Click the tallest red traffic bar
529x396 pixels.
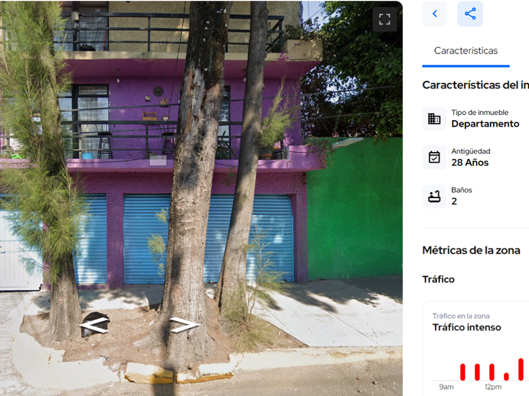point(521,370)
